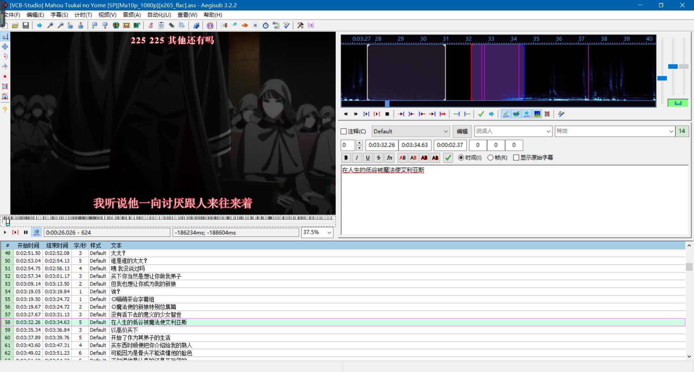Play the audio selection (blue bracket play)
Viewport: 694px width, 372px height.
click(367, 114)
